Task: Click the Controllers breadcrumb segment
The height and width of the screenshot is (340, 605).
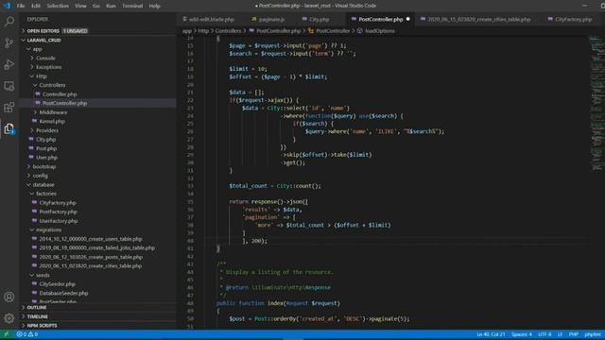Action: pyautogui.click(x=228, y=31)
